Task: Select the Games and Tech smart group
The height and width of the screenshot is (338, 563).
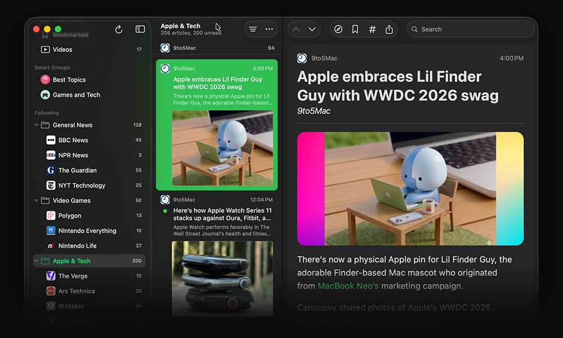Action: (90, 95)
